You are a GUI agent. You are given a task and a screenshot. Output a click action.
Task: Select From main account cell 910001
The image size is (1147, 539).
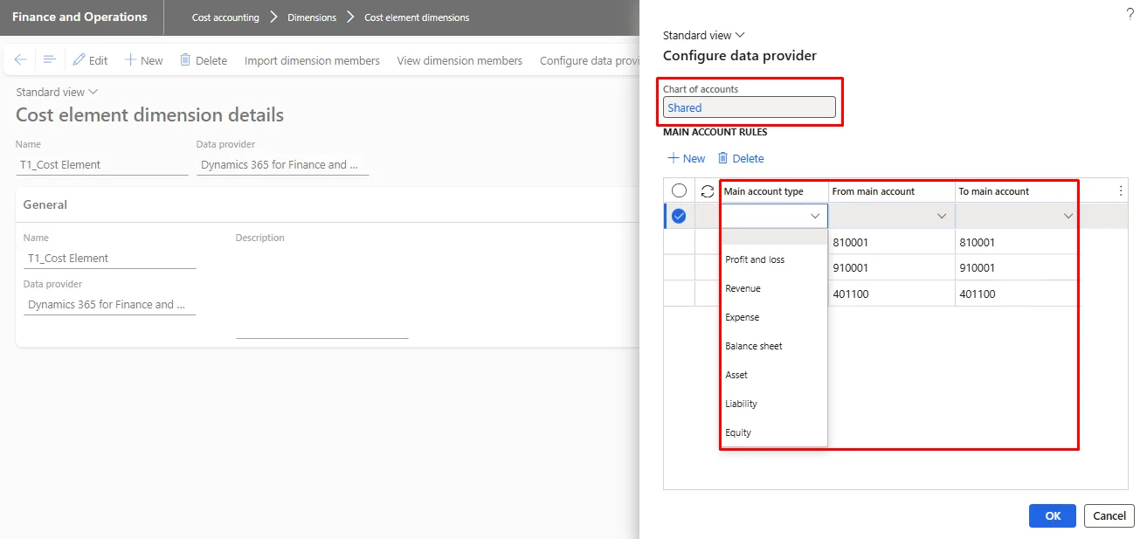pyautogui.click(x=892, y=267)
